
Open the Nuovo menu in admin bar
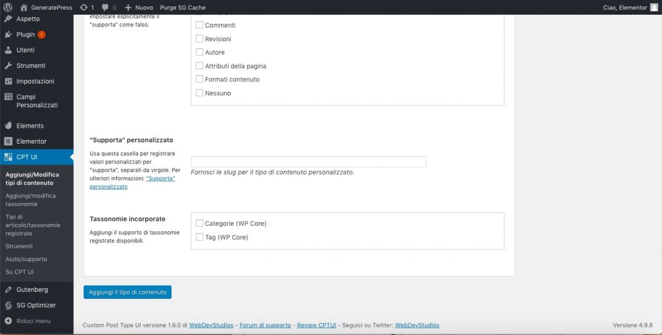pos(139,7)
